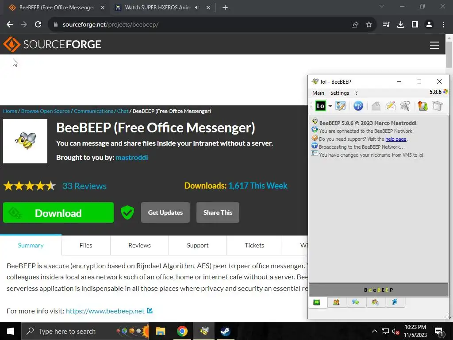Open Communications breadcrumb link
The height and width of the screenshot is (340, 453).
tap(93, 111)
